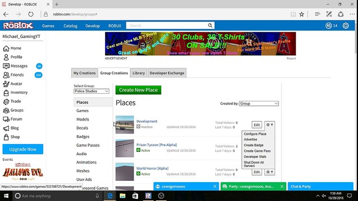Select Decals in the creations list

click(82, 128)
